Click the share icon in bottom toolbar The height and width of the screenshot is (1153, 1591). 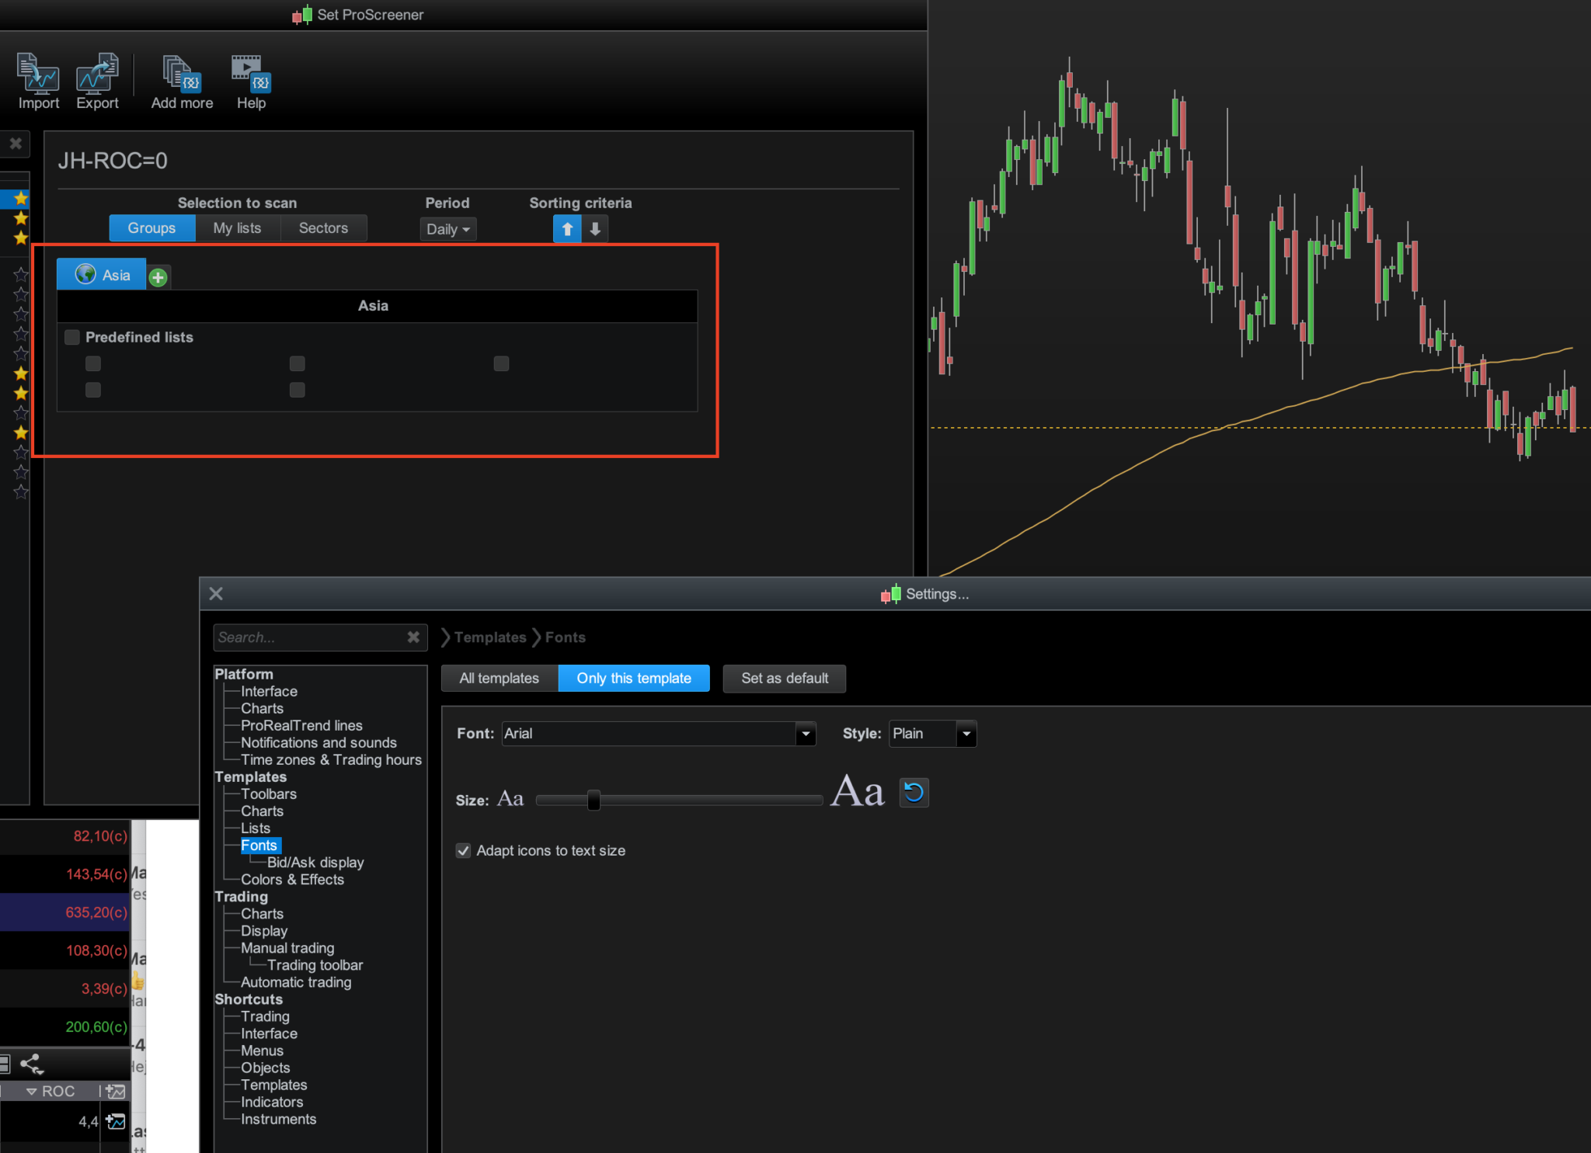pyautogui.click(x=31, y=1064)
